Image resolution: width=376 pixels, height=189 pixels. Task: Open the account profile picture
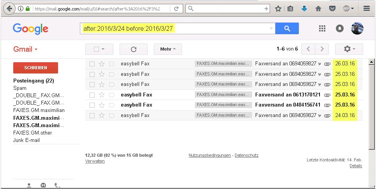pos(357,28)
